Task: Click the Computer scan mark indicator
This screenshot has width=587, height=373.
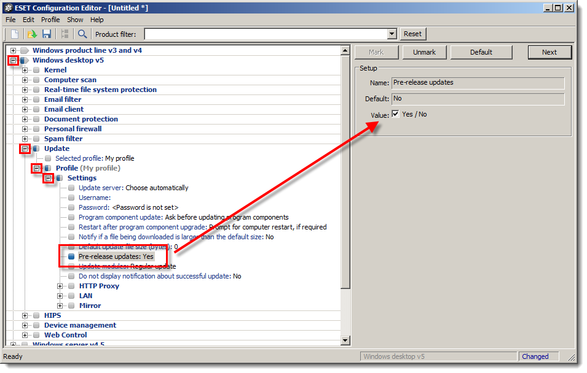Action: pyautogui.click(x=36, y=80)
